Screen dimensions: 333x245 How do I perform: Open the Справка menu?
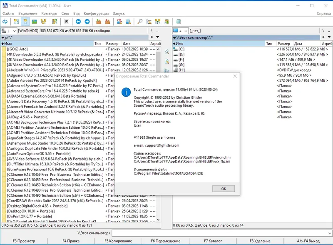pos(324,13)
